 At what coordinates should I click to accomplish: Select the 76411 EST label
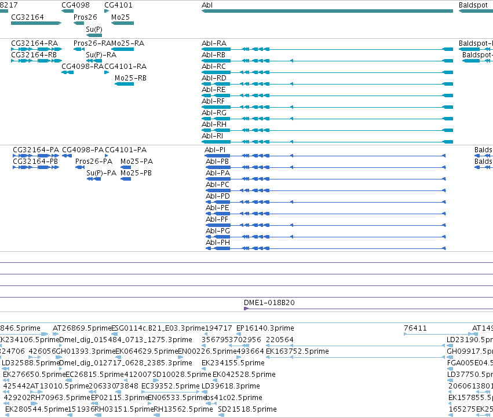415,328
